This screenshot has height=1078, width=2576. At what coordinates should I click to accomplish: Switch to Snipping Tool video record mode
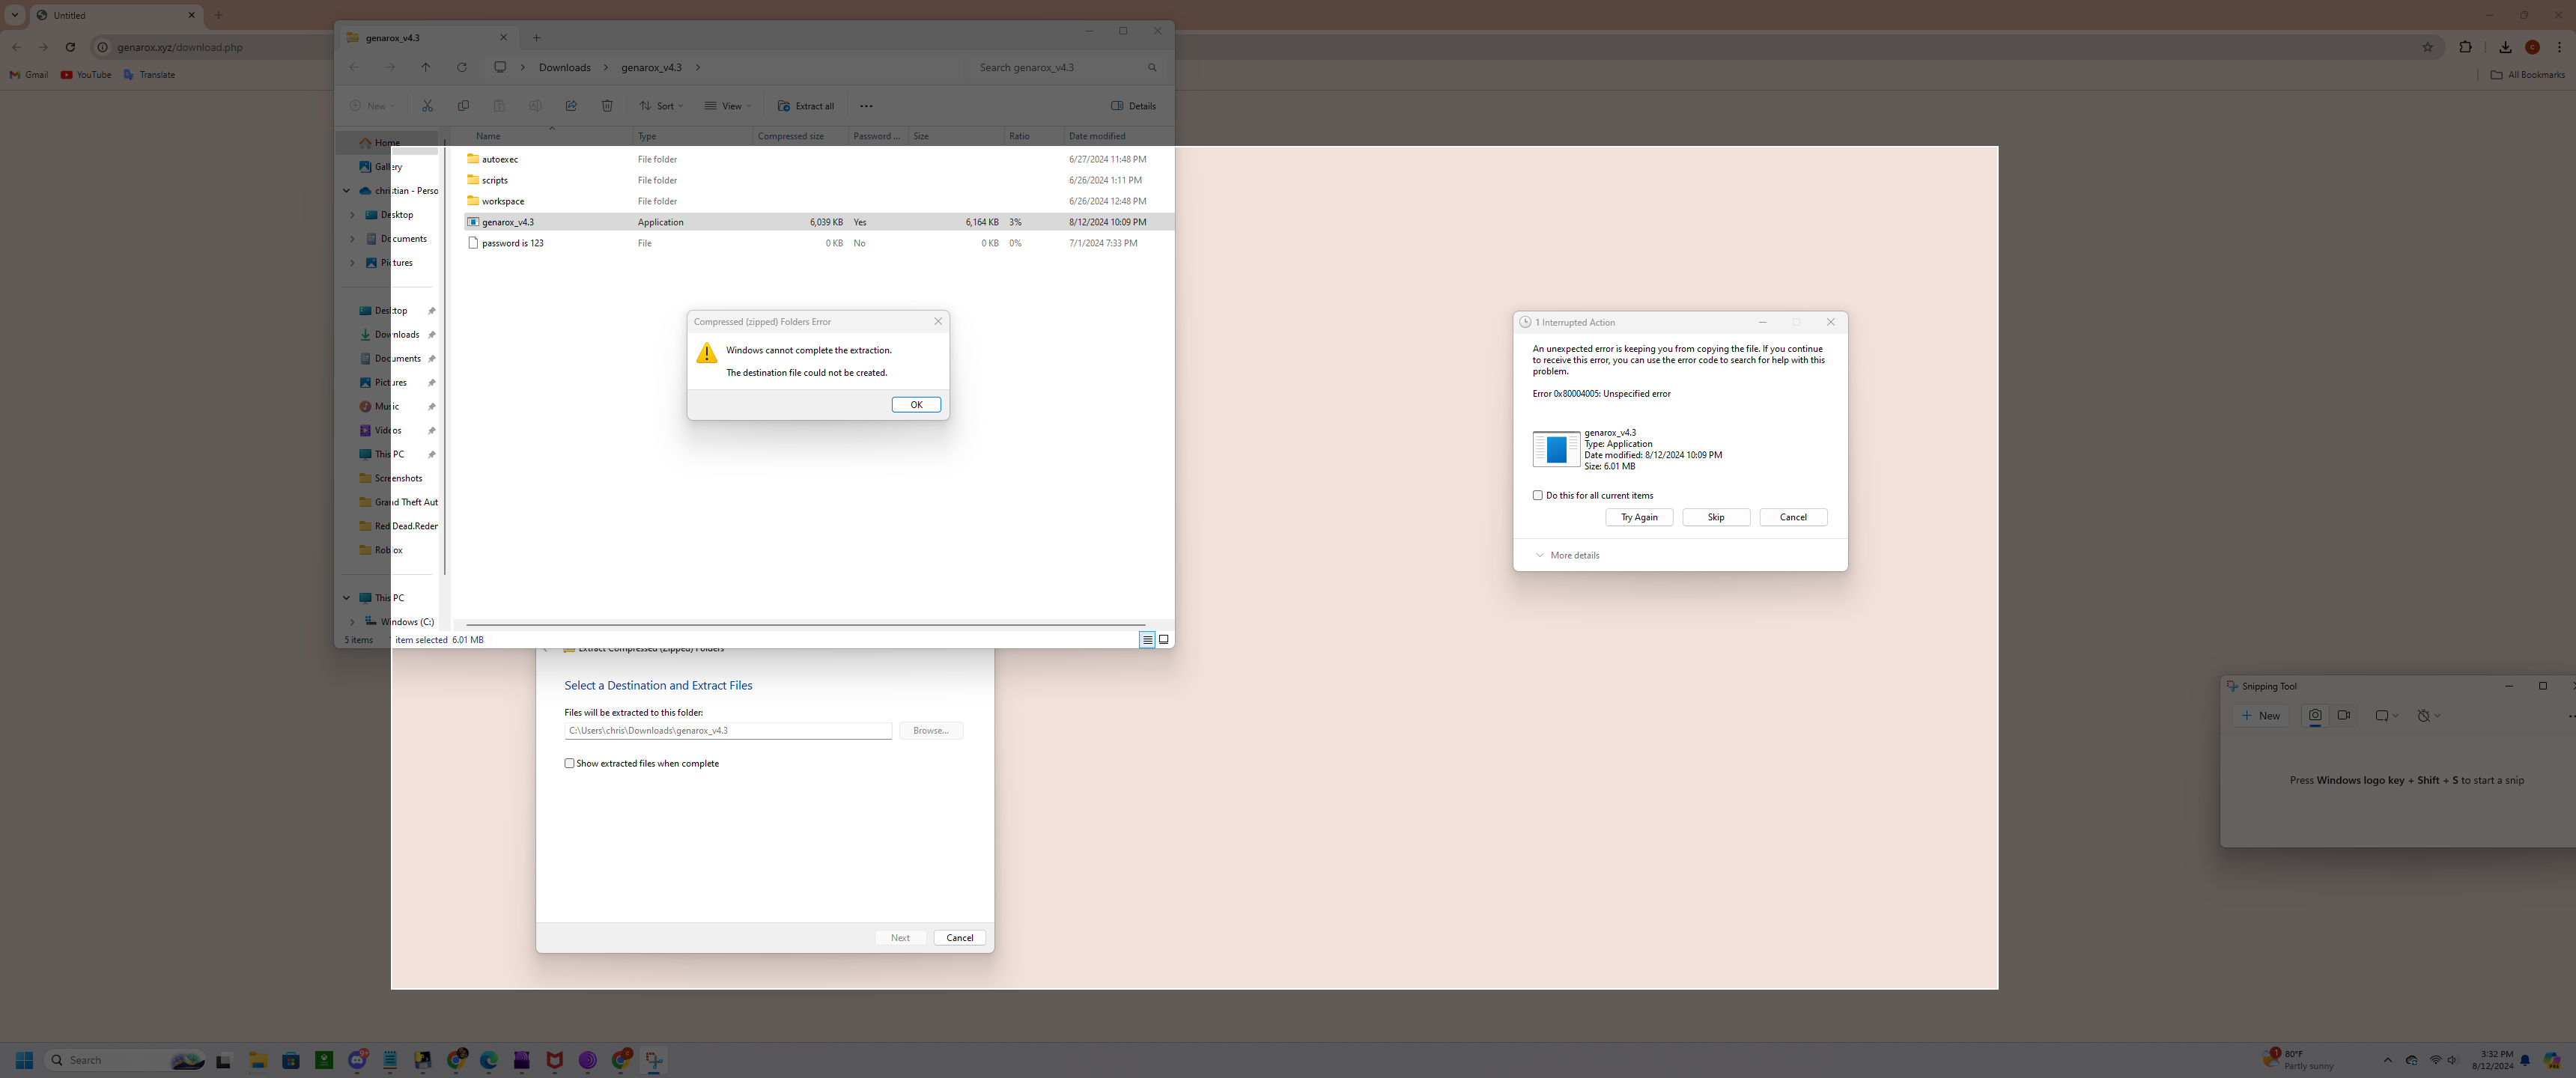(2343, 716)
